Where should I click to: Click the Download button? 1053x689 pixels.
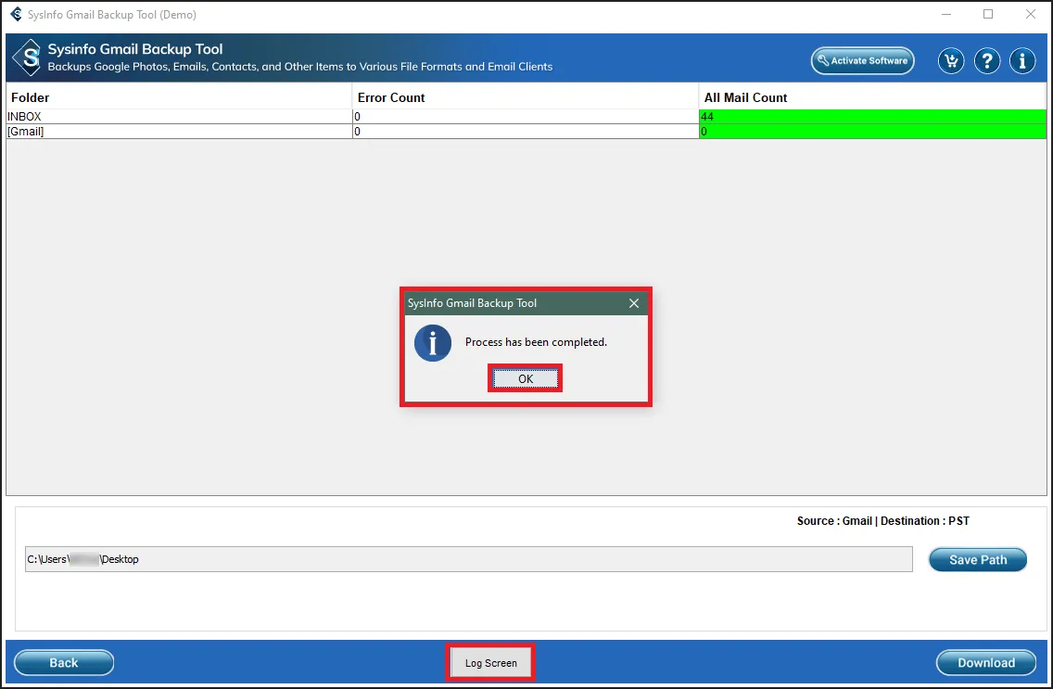(986, 663)
